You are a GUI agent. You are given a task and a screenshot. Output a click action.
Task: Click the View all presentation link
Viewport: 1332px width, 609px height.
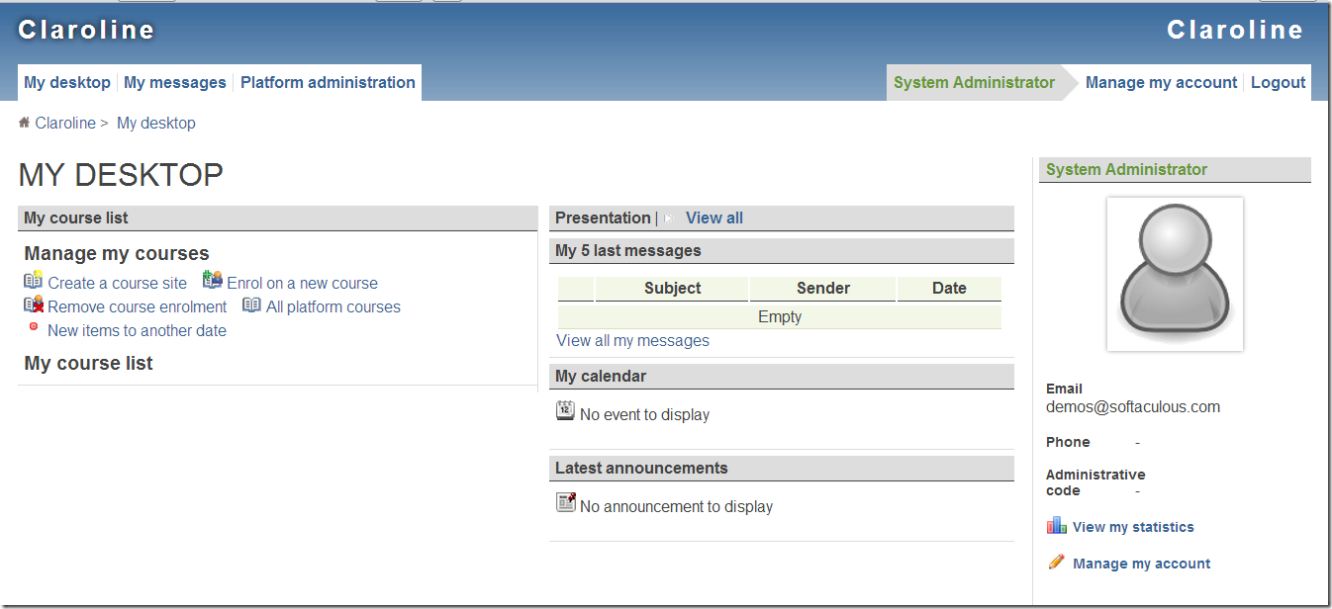[714, 218]
